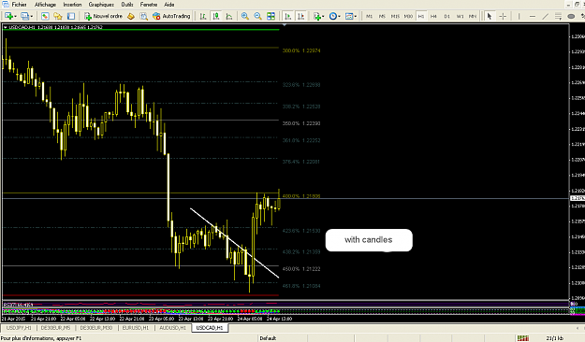This screenshot has width=585, height=342.
Task: Click the white trendline on the chart
Action: pyautogui.click(x=234, y=243)
